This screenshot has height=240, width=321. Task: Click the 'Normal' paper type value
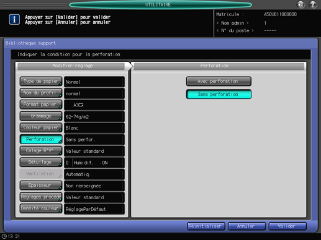94,82
